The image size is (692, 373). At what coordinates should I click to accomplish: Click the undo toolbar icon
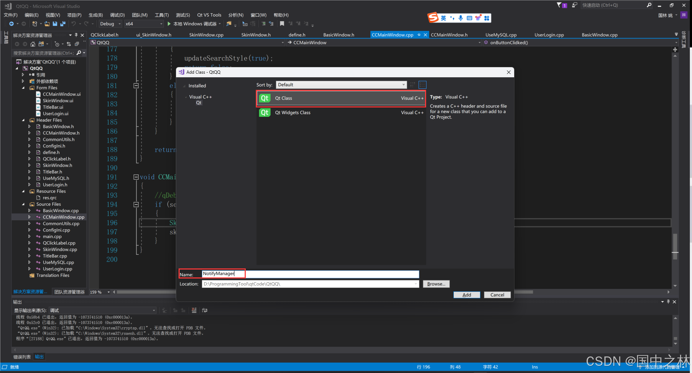[x=74, y=24]
